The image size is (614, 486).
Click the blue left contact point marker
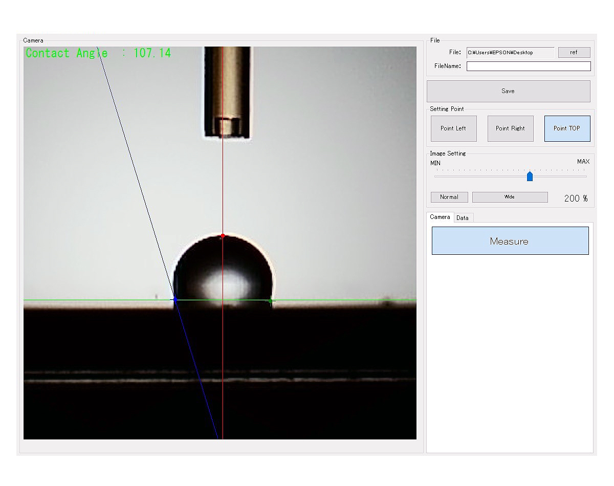pos(174,300)
